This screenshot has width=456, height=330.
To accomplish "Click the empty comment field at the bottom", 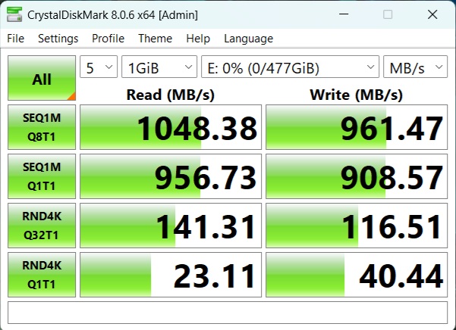I will coord(228,313).
